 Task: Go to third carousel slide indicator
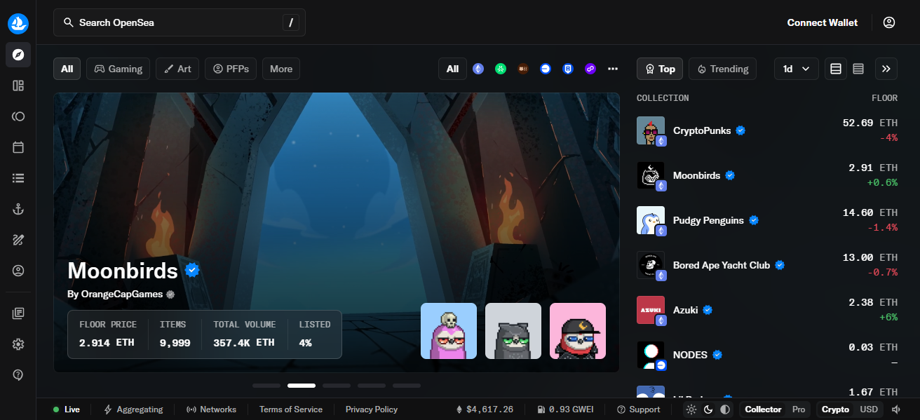pyautogui.click(x=337, y=386)
